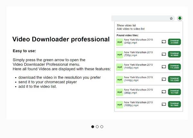Cast the 172.23MB video to Chromecast
193x138 pixels.
pos(164,67)
